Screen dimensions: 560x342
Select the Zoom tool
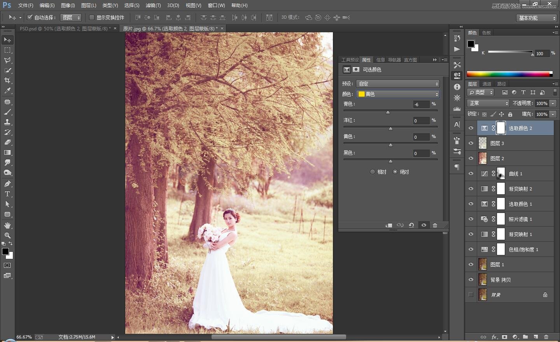[x=7, y=236]
